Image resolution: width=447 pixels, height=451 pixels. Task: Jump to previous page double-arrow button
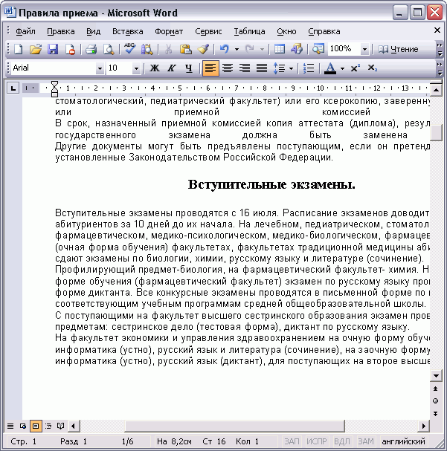coord(436,389)
